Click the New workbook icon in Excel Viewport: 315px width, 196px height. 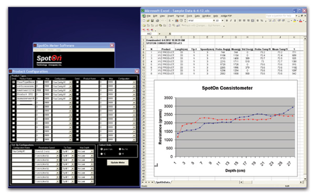(x=144, y=20)
